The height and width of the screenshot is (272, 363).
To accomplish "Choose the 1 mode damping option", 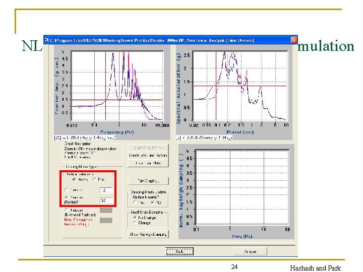I will tap(67, 190).
